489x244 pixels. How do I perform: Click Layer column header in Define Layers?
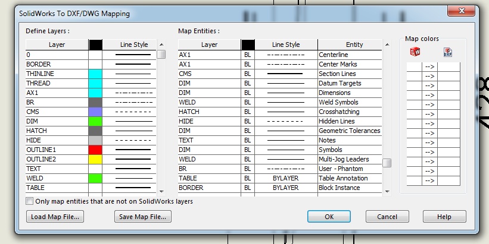pos(57,45)
